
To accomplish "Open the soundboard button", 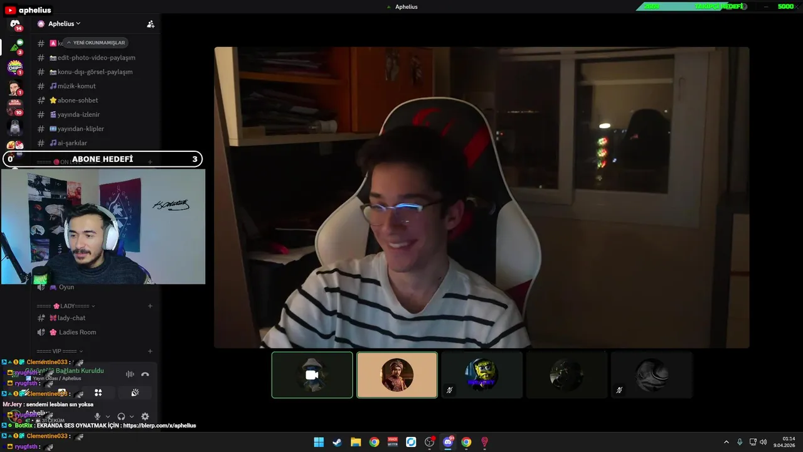I will 135,392.
